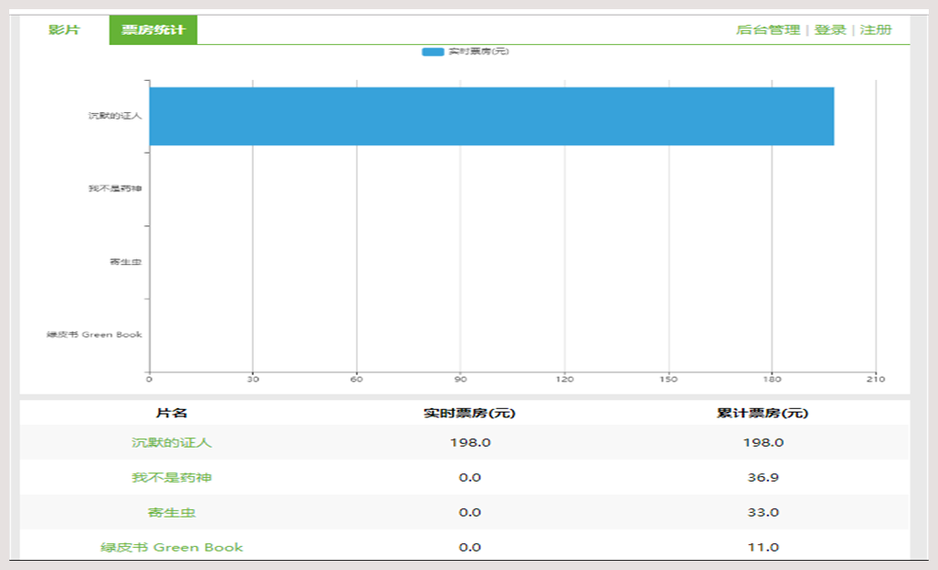
Task: Open the 后台管理 link
Action: tap(768, 30)
